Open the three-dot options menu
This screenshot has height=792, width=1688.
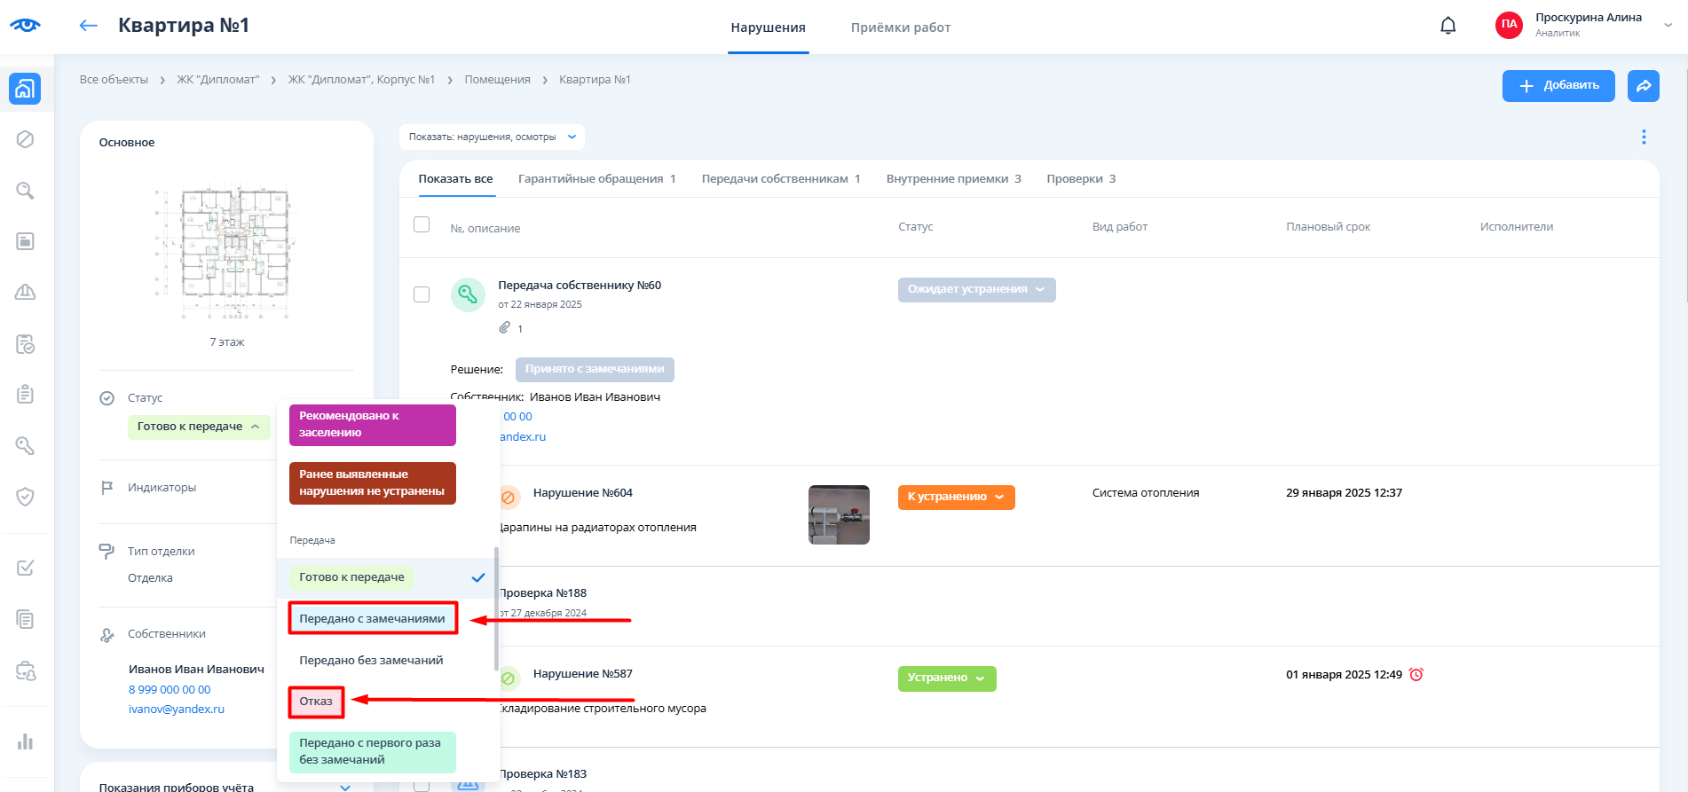[1643, 137]
